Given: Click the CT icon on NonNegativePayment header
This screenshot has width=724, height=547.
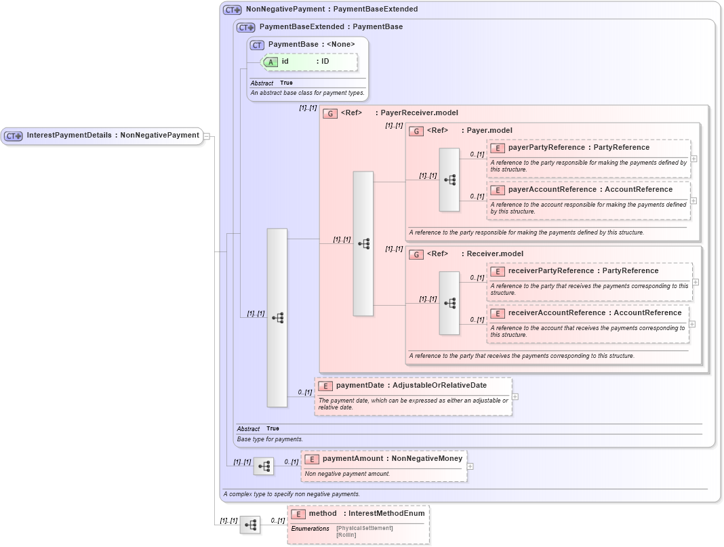Looking at the screenshot, I should point(231,9).
